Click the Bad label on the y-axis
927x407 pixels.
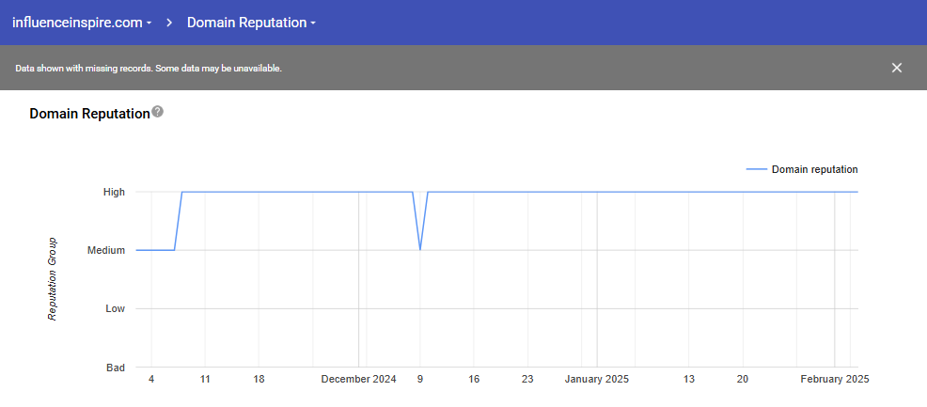pos(115,368)
